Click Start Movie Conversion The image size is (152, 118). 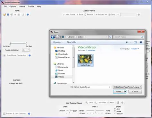[x=15, y=55]
